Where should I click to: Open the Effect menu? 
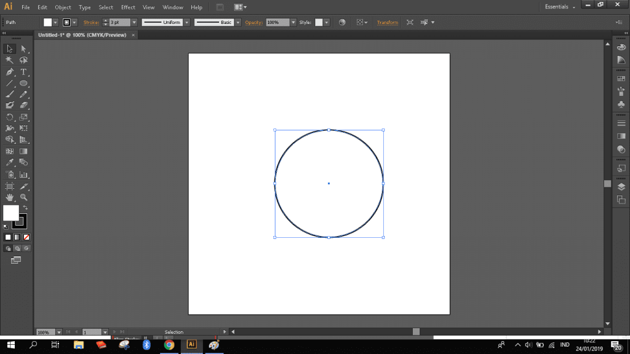(x=127, y=7)
